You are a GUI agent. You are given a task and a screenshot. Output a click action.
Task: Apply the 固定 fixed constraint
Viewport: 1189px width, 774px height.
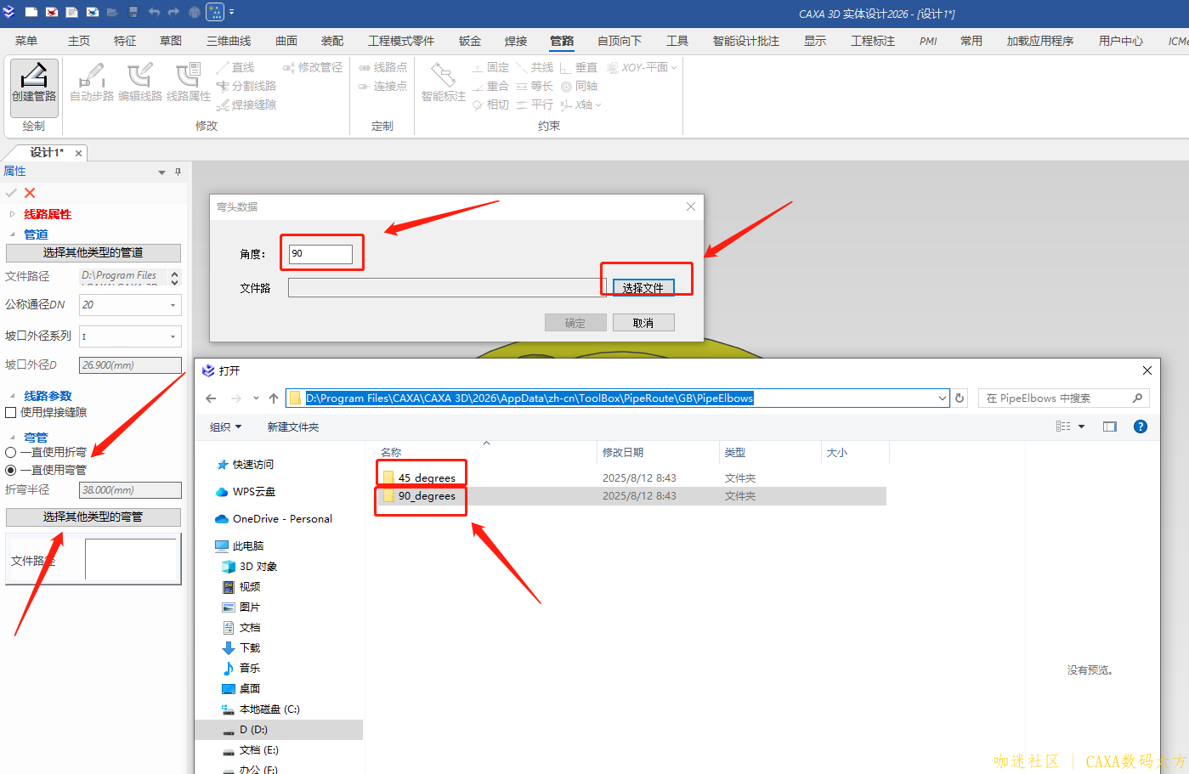tap(490, 67)
